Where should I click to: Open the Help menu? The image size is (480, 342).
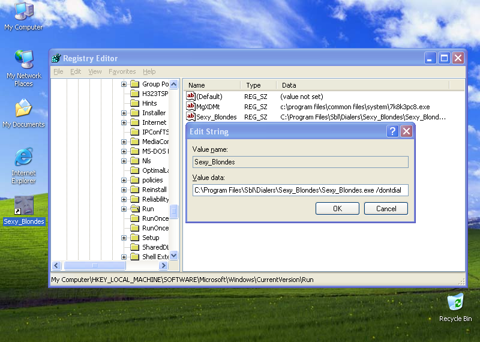click(x=149, y=71)
